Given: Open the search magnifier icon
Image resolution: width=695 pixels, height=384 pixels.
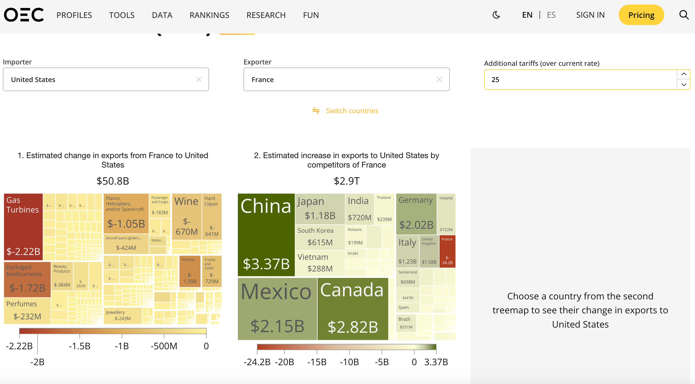Looking at the screenshot, I should coord(684,15).
